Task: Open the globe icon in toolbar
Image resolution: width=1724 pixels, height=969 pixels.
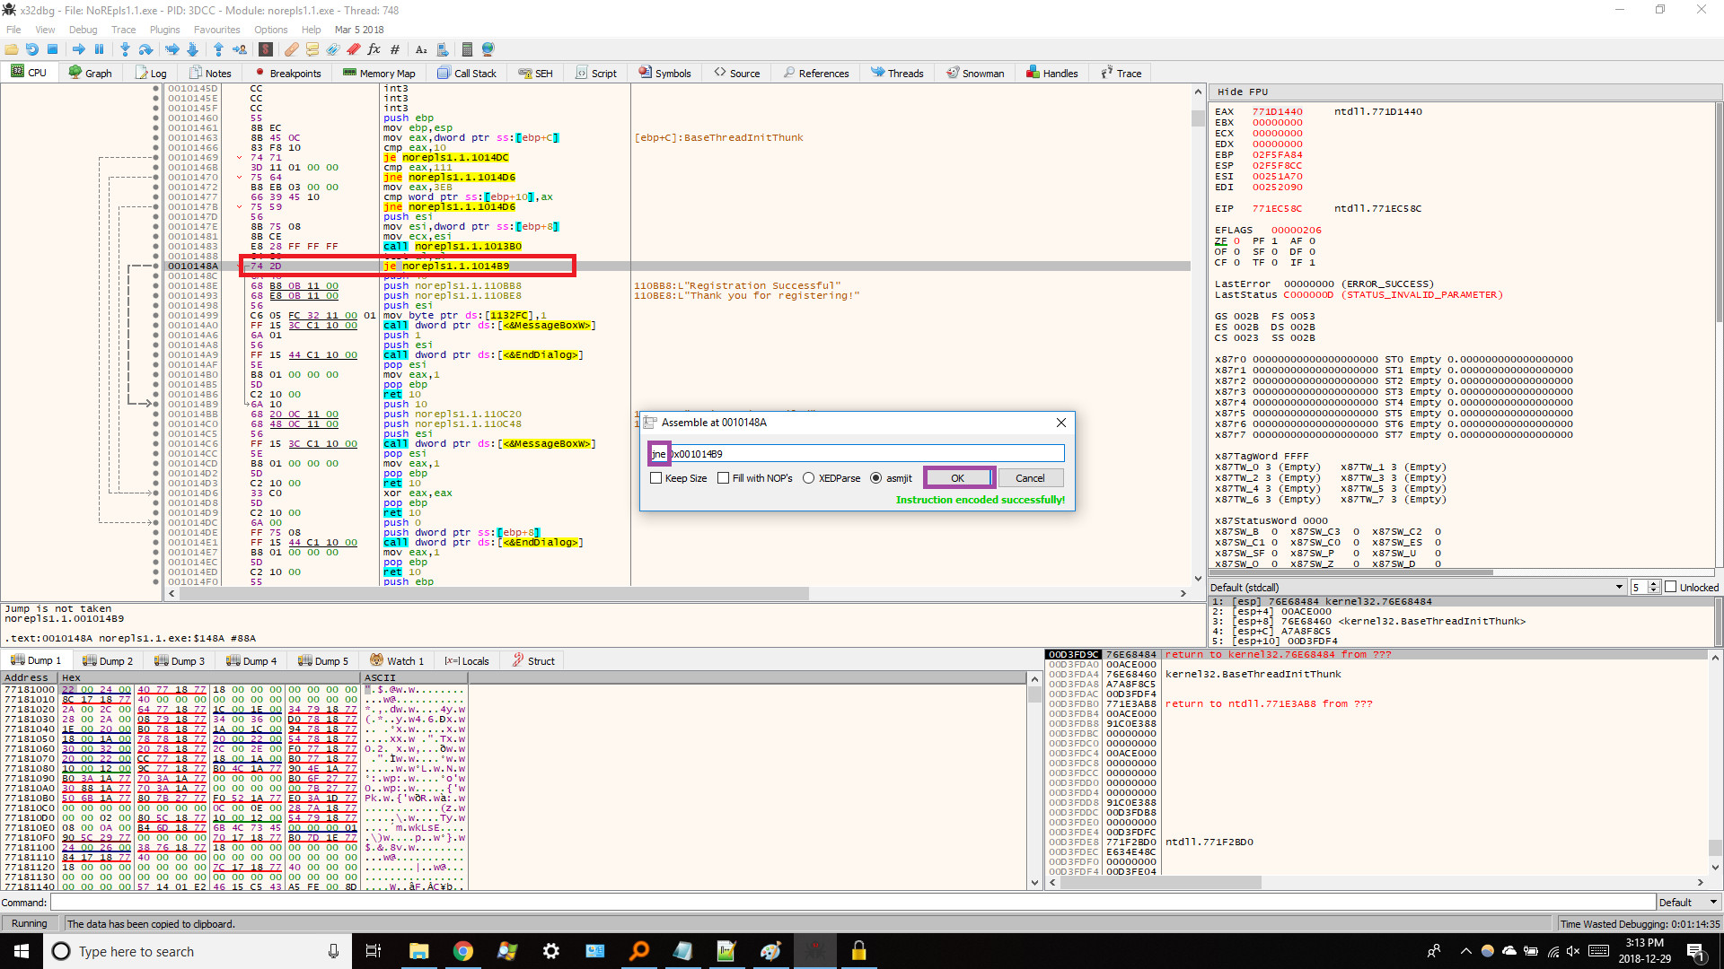Action: point(488,49)
